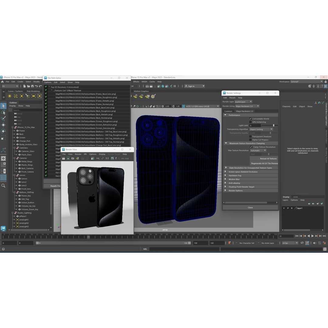Click the help question mark in the help line
Image resolution: width=328 pixels, height=328 pixels.
pos(3,249)
